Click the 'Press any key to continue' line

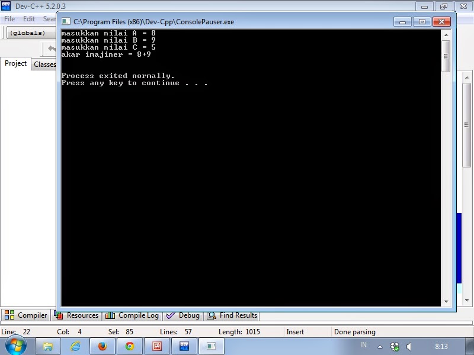pyautogui.click(x=134, y=83)
